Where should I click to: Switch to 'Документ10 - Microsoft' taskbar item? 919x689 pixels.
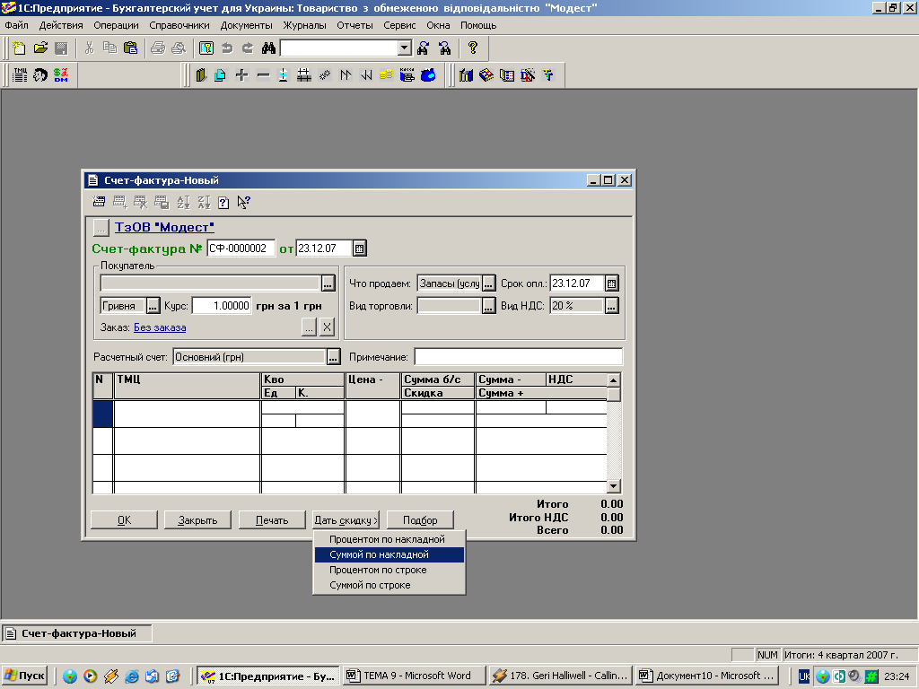pyautogui.click(x=707, y=676)
